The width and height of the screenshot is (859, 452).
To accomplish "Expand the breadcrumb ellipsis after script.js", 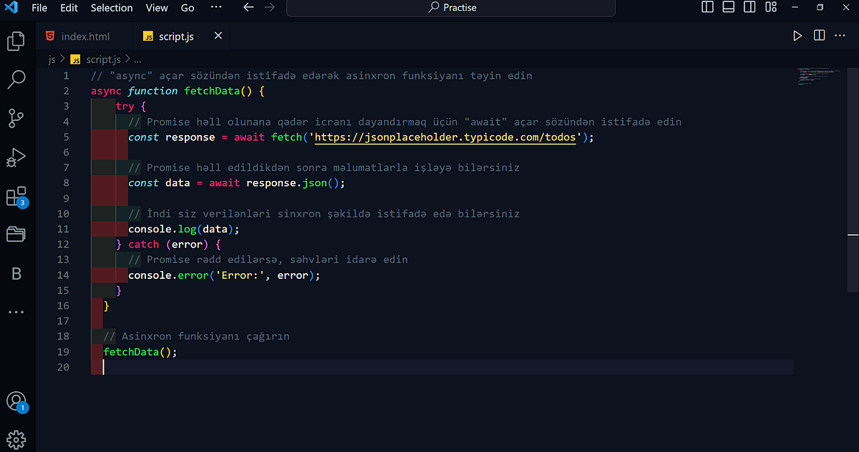I will (137, 59).
